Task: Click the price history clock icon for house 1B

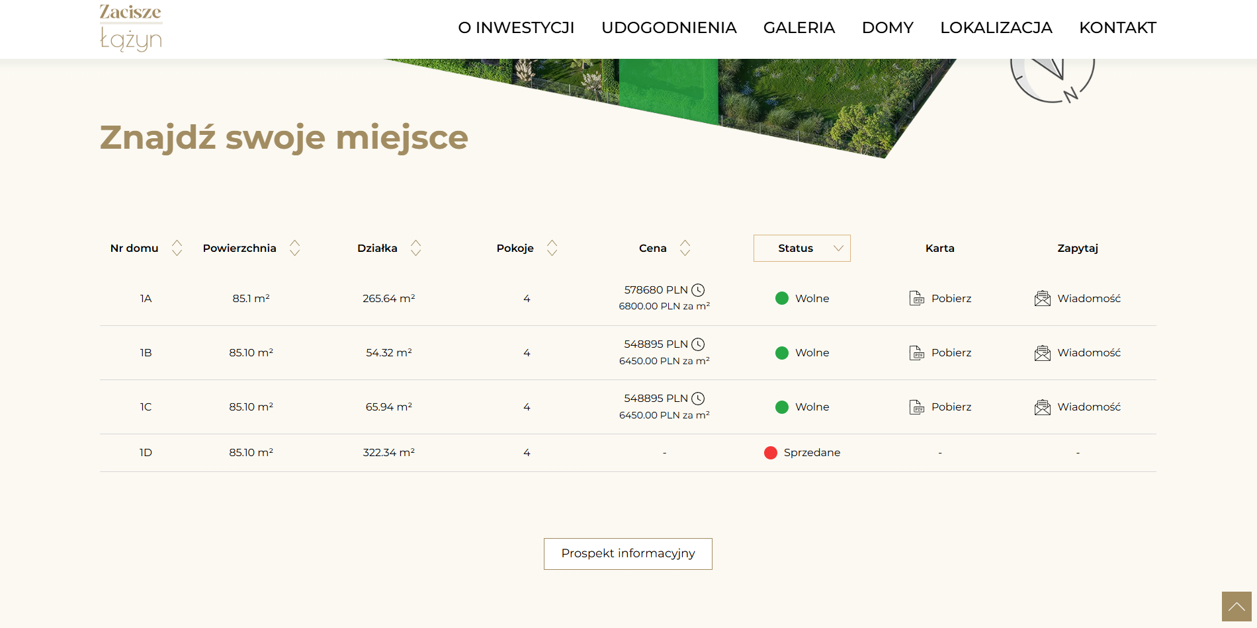Action: coord(698,344)
